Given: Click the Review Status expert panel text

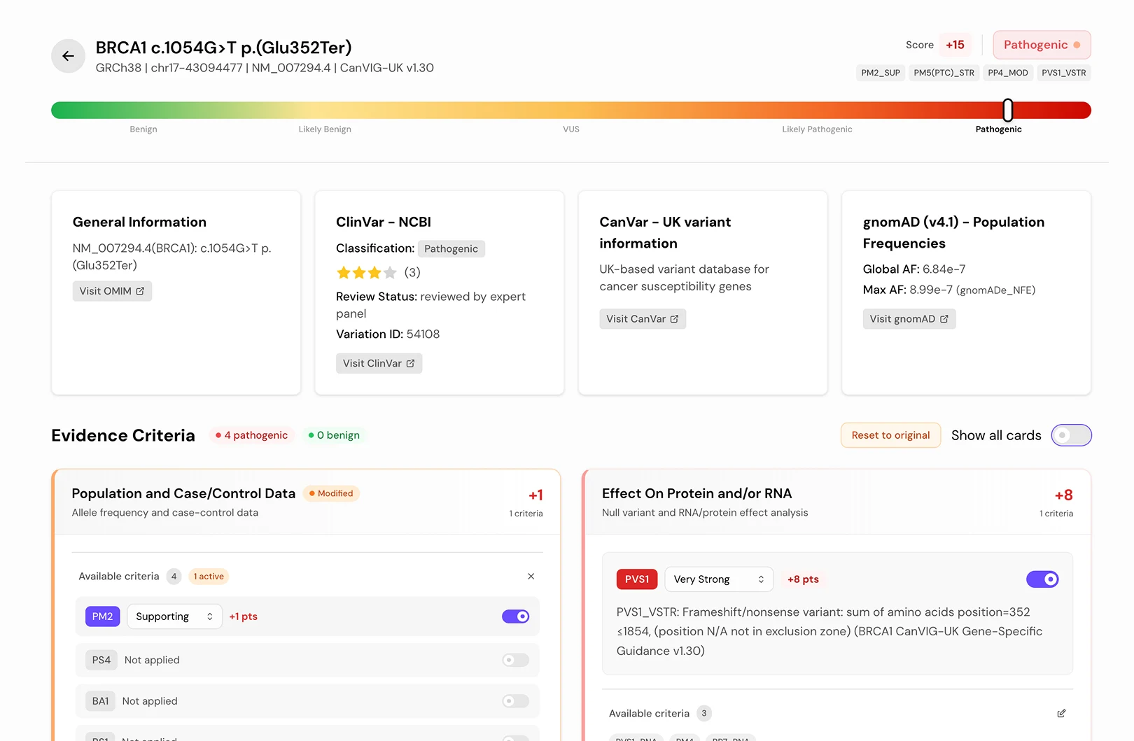Looking at the screenshot, I should point(430,305).
